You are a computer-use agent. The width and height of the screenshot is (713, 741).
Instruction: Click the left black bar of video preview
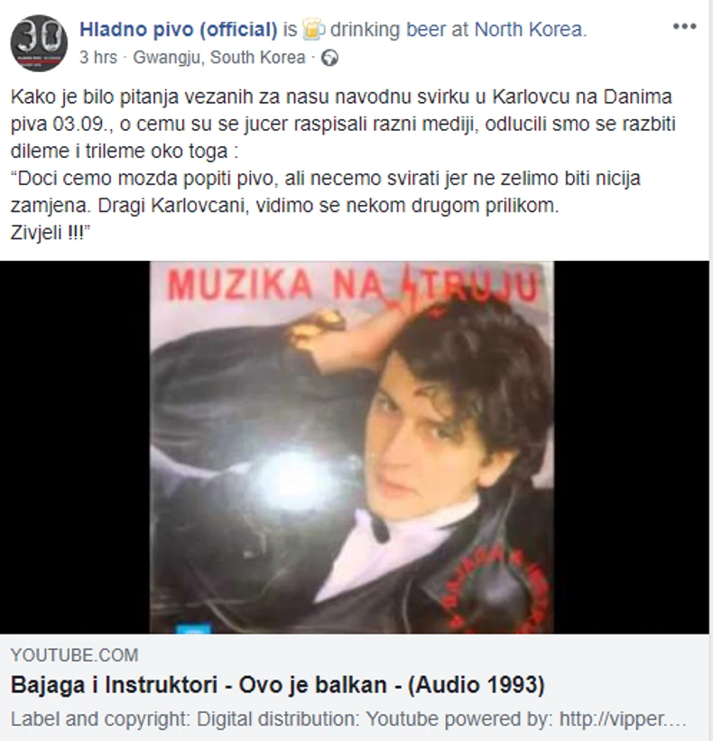(75, 447)
